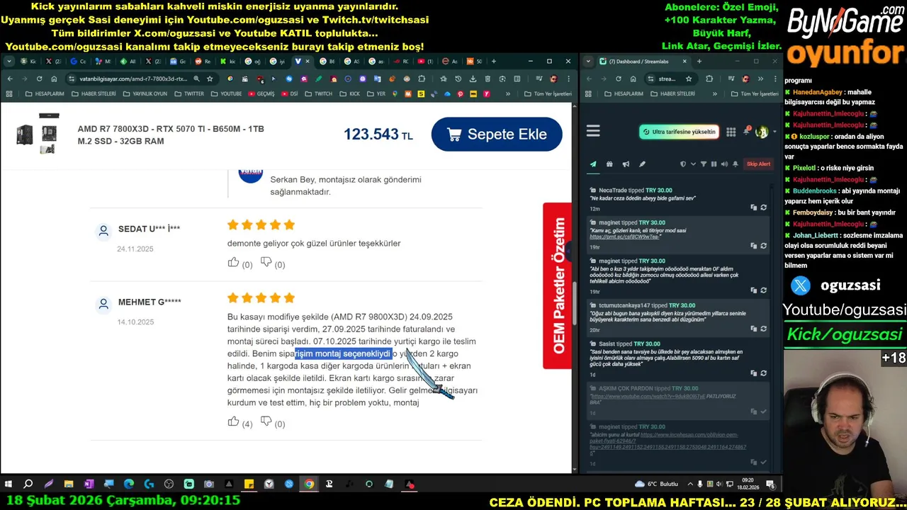Open the OEM Paketler Özetim side tab

tap(558, 286)
